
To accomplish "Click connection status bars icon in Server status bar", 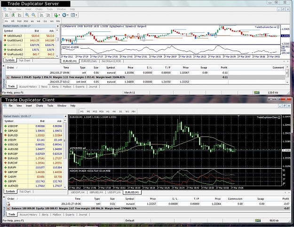I will 257,92.
